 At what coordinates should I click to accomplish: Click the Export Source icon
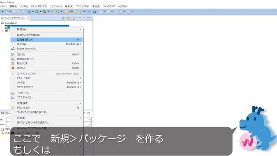click(13, 49)
